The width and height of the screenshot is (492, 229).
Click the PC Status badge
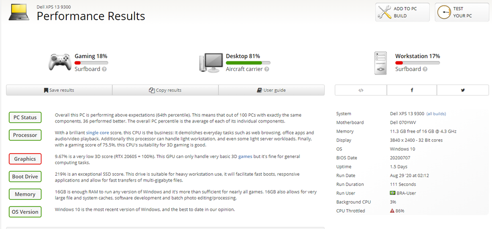(x=25, y=117)
